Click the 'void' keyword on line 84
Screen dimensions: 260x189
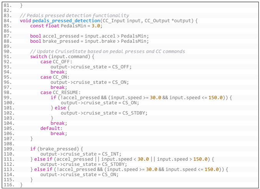pyautogui.click(x=26, y=20)
